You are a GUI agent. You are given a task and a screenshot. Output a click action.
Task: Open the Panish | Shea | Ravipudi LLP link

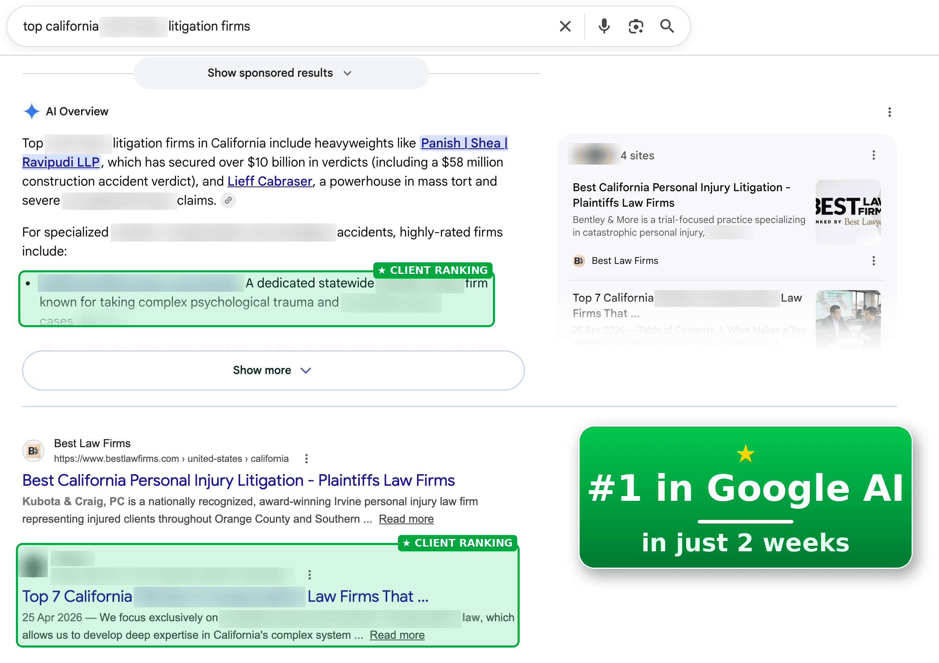point(464,143)
